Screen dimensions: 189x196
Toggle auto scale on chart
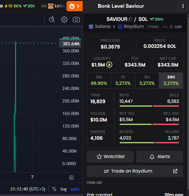click(75, 189)
